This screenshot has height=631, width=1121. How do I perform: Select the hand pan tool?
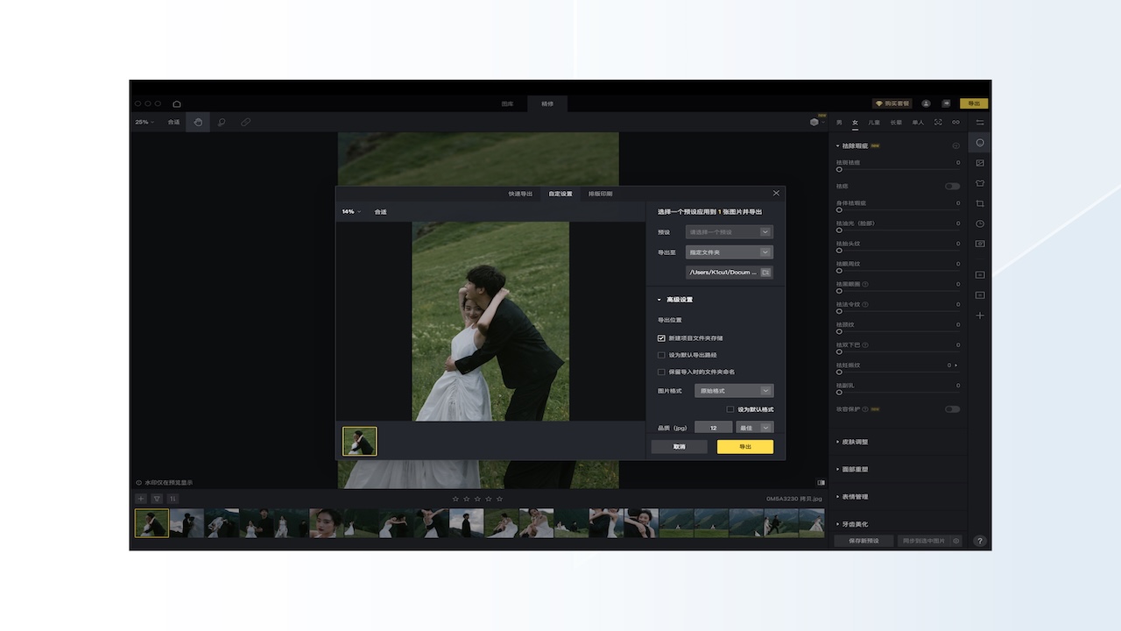(198, 122)
